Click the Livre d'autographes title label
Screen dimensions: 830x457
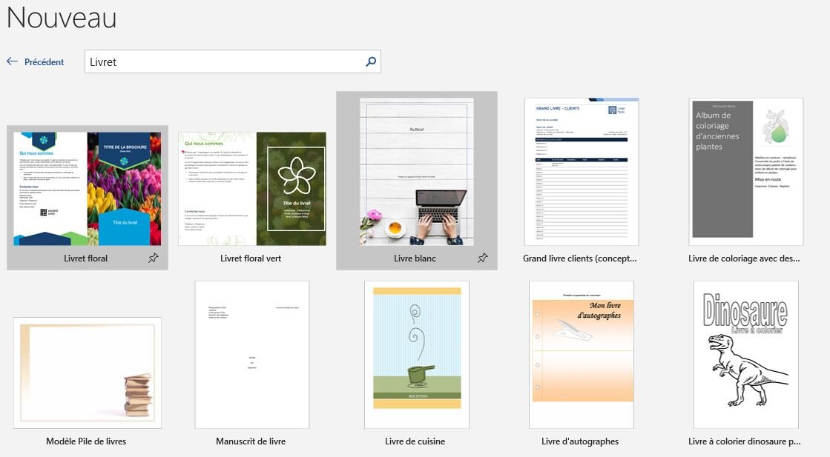tap(581, 441)
